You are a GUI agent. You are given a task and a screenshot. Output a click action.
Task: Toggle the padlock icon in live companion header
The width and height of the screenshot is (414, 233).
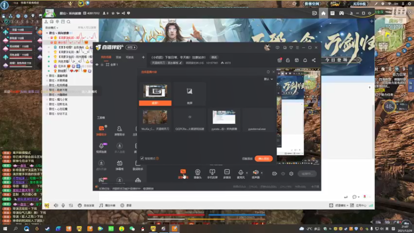[x=288, y=60]
